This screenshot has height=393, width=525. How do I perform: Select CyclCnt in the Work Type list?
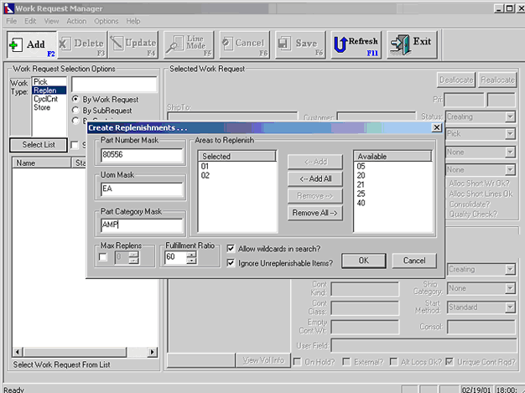pyautogui.click(x=49, y=99)
